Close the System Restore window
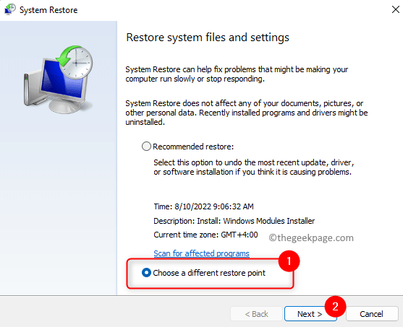This screenshot has width=403, height=327. [396, 9]
